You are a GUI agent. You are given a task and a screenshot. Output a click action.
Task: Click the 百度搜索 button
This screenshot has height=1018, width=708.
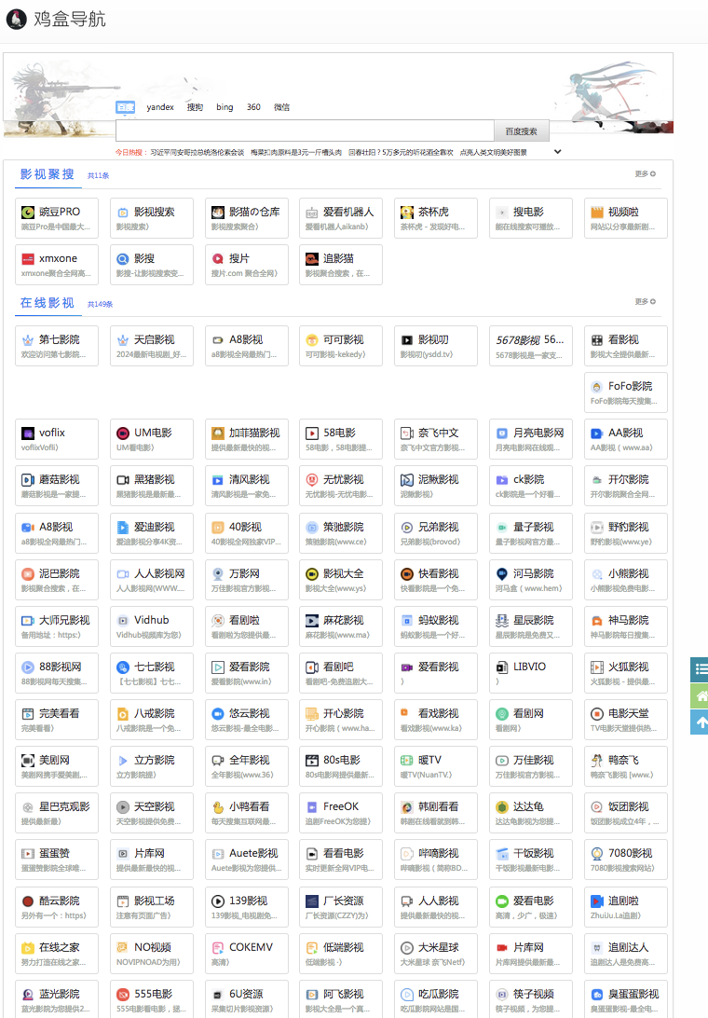[521, 131]
